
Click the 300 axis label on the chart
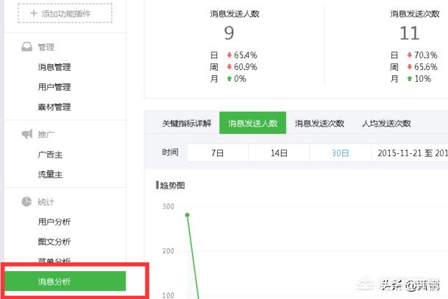coord(168,206)
